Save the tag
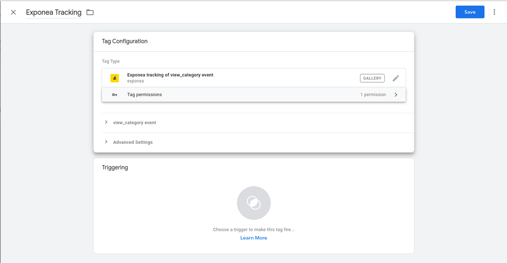The image size is (507, 263). (469, 12)
